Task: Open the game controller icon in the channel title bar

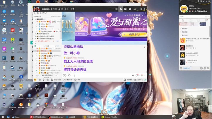Action: (x=130, y=9)
